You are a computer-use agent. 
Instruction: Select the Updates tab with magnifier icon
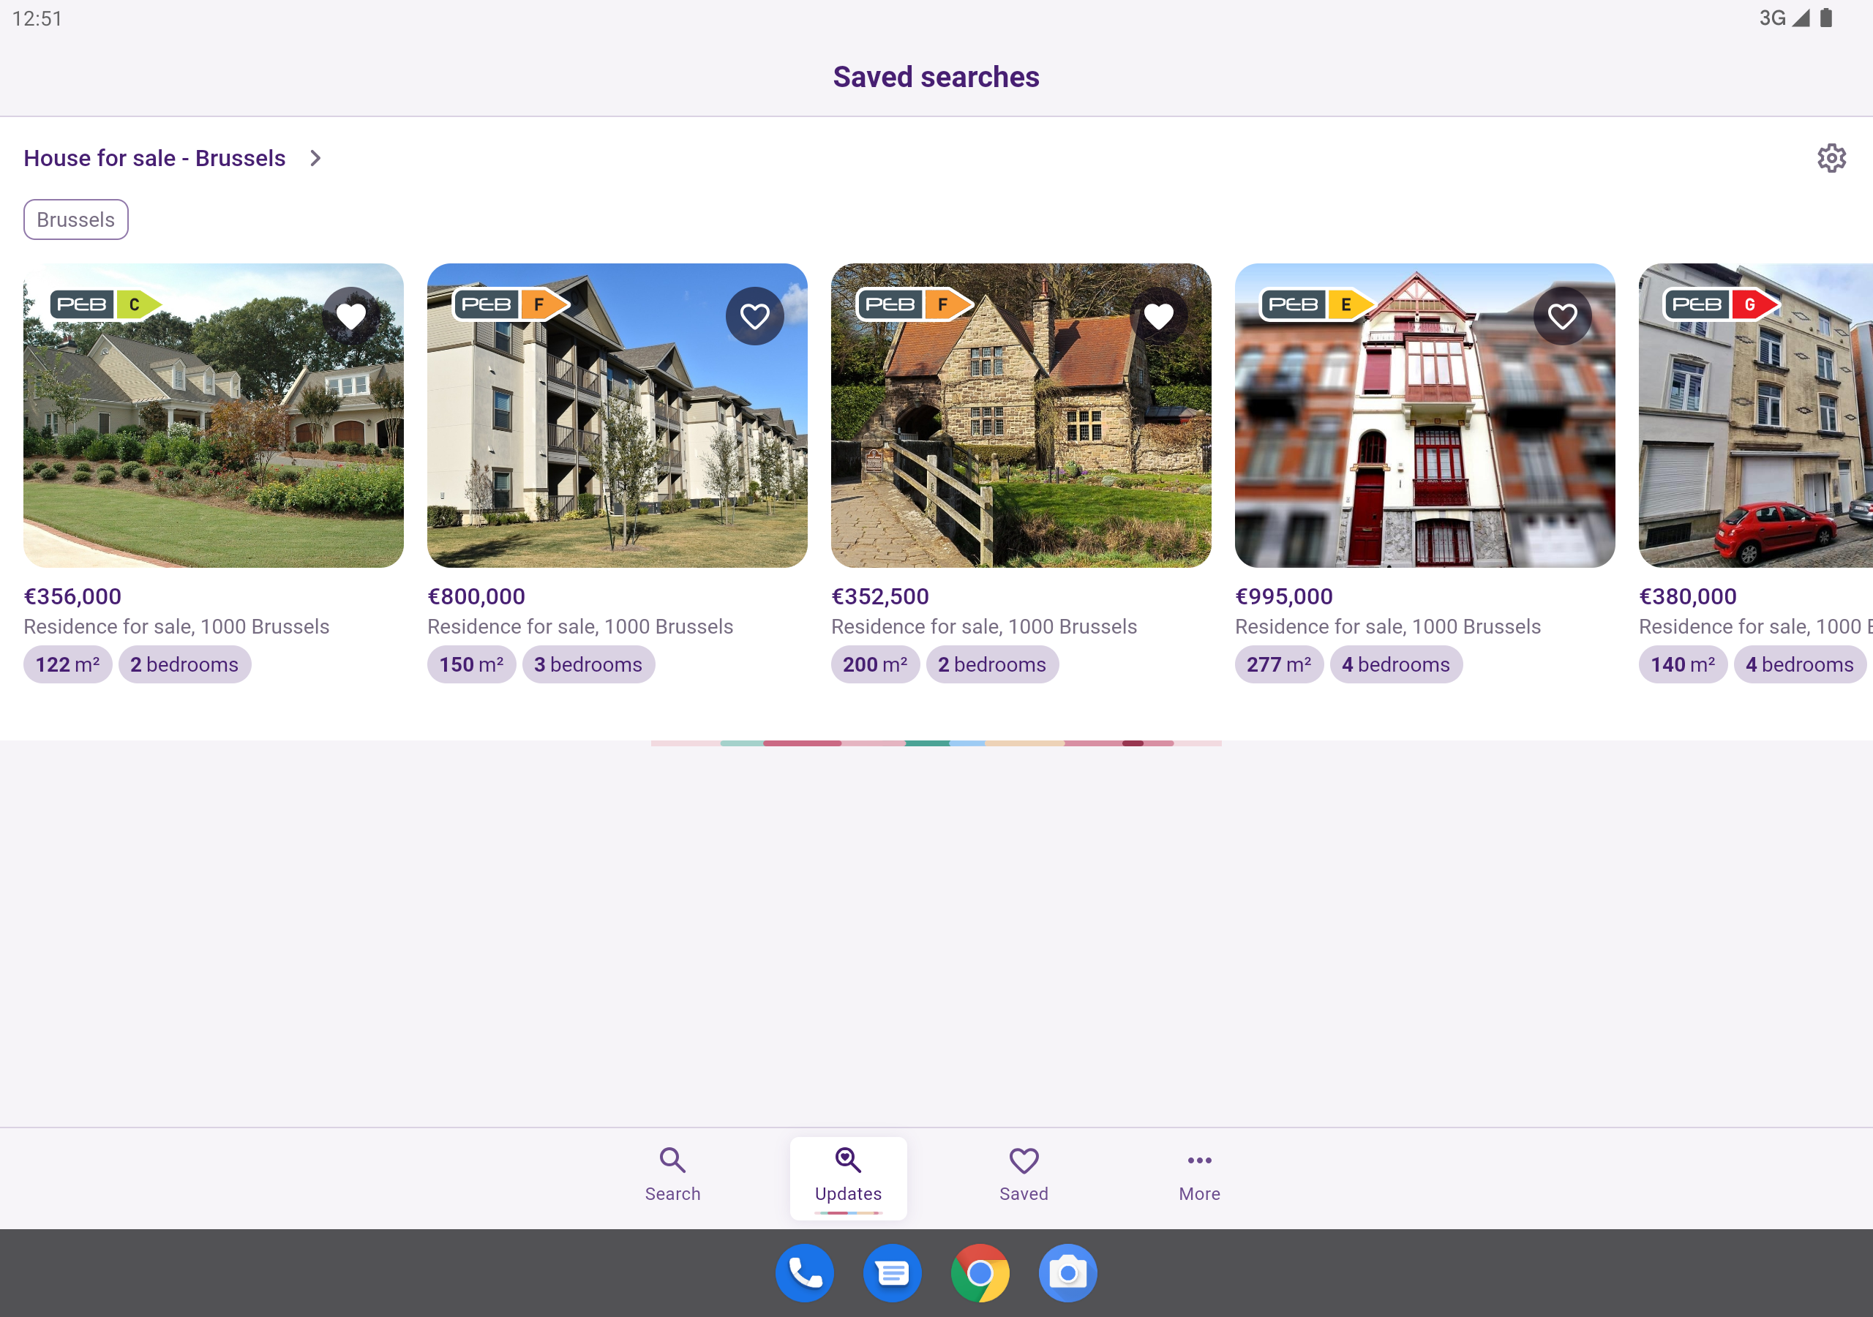coord(847,1177)
